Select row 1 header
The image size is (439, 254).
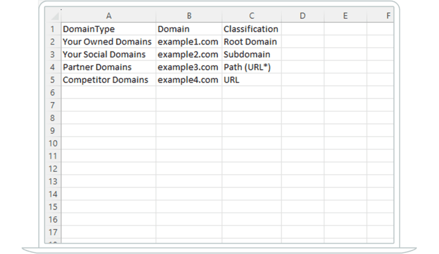pos(53,29)
